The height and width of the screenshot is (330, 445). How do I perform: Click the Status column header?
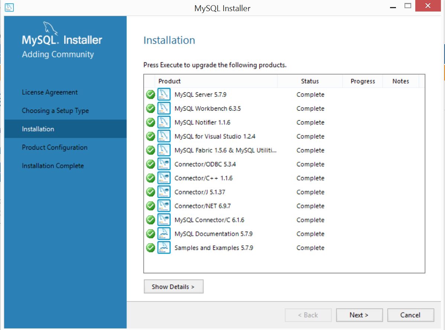click(310, 81)
